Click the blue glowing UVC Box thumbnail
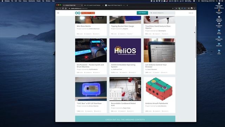This screenshot has height=127, width=225. pos(91,89)
